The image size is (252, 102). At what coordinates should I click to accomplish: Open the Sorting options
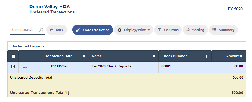[195, 30]
